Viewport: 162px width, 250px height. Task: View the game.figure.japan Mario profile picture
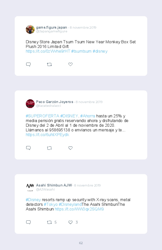pos(30,29)
